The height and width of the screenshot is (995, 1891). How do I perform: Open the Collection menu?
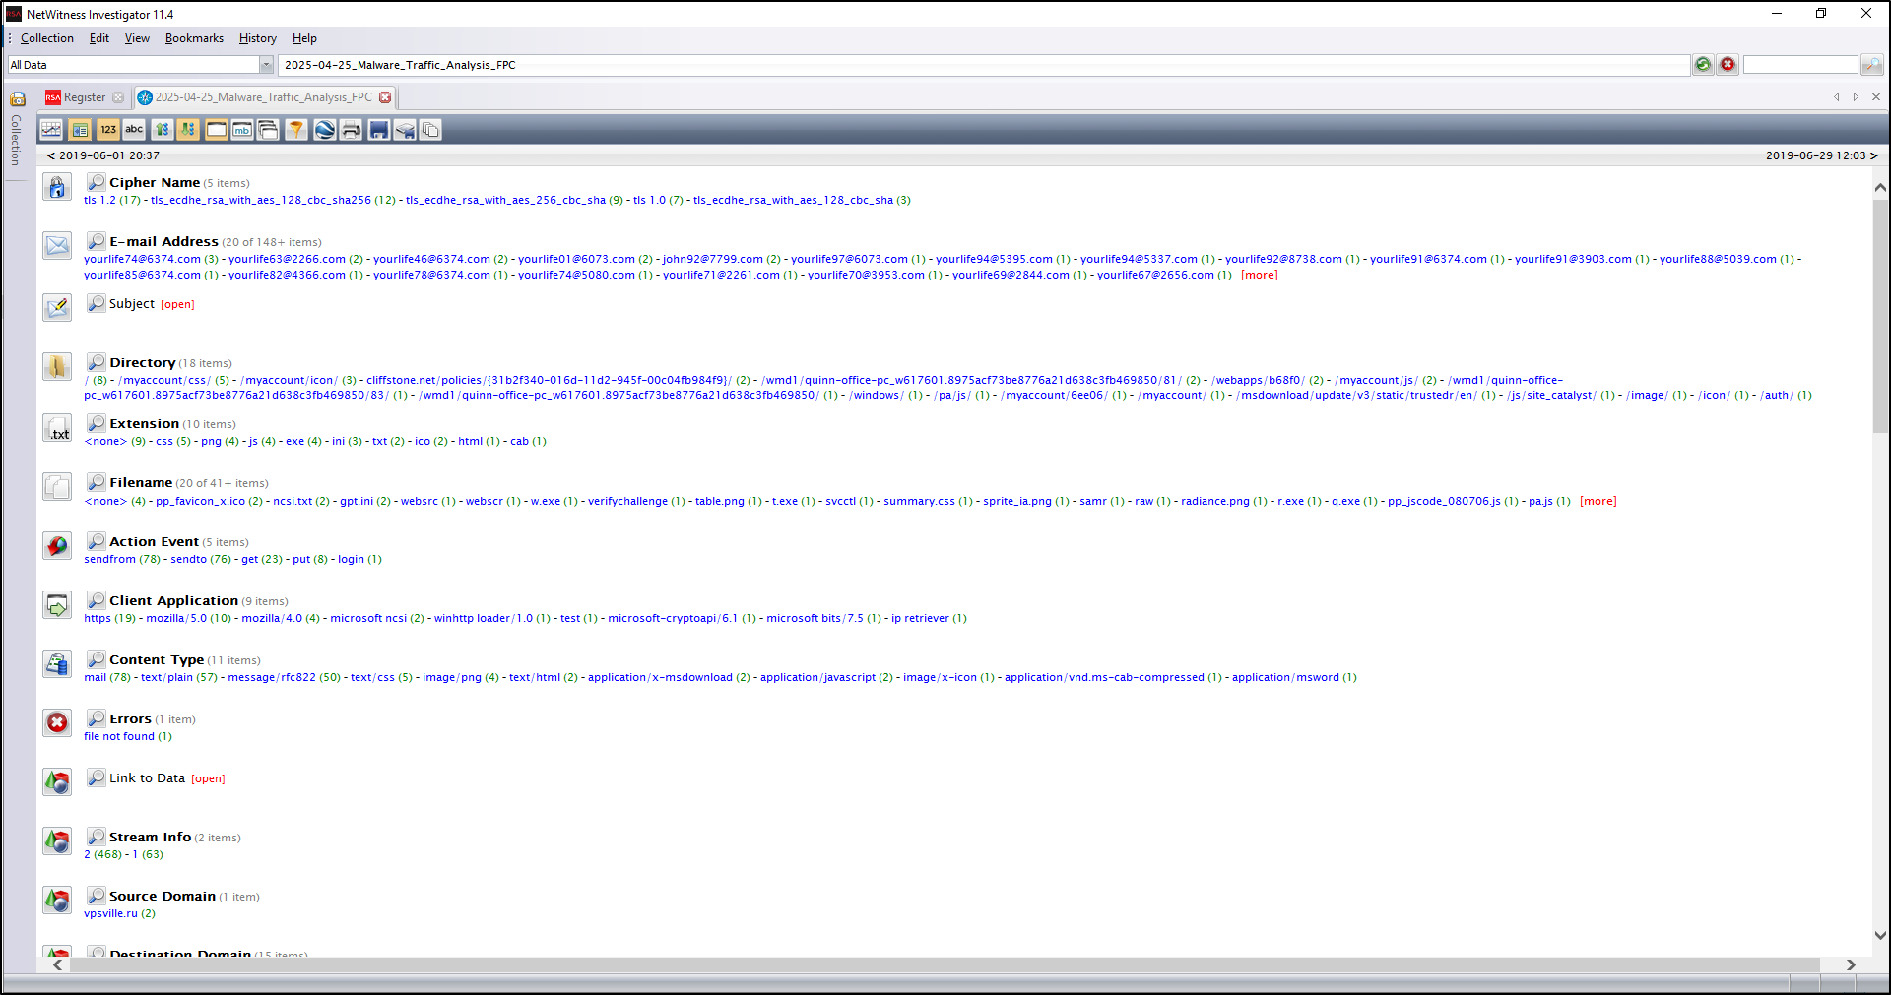pyautogui.click(x=47, y=38)
